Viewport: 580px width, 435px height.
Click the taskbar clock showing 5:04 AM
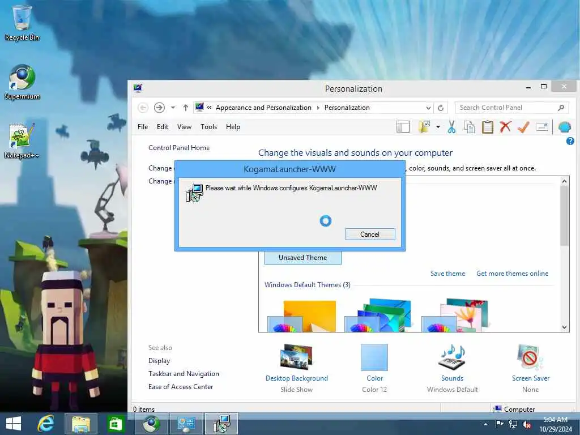point(555,424)
